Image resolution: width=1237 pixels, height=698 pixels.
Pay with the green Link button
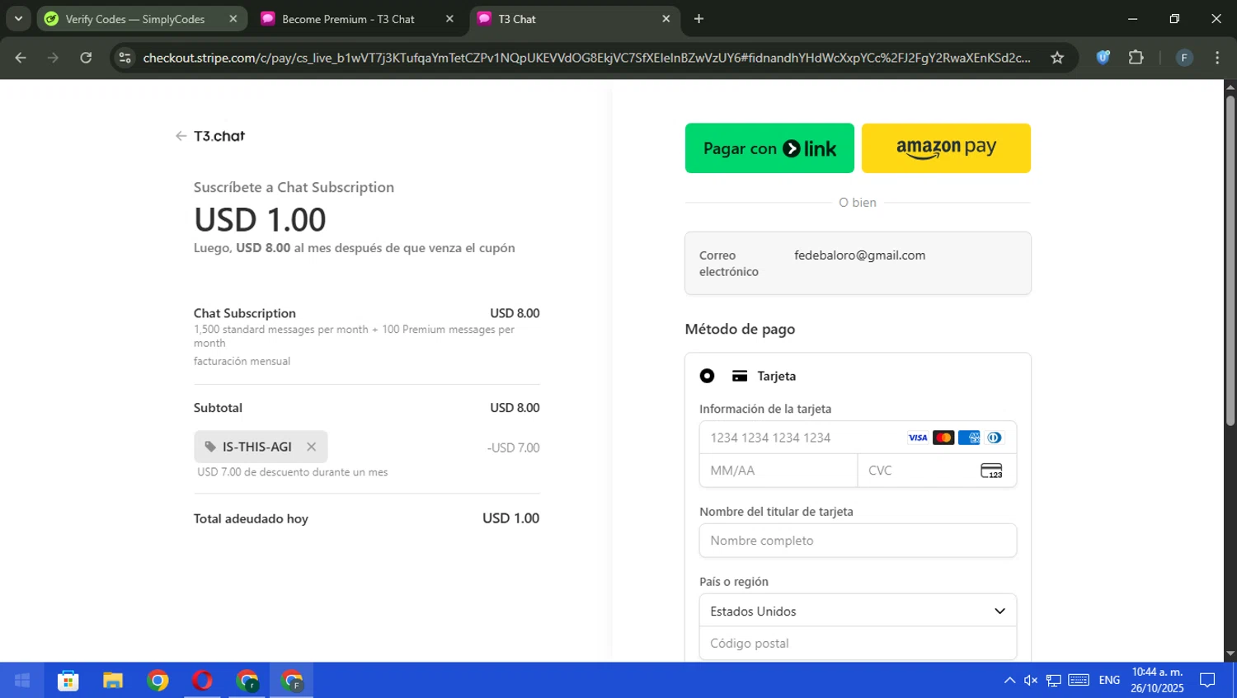click(769, 148)
